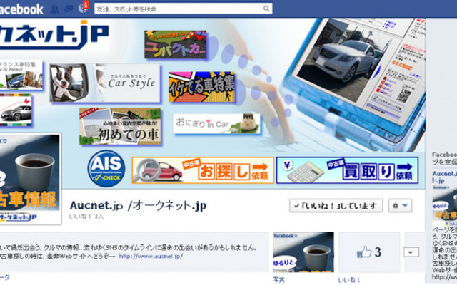Click the 中古車 お探し依頼 banner

203,170
